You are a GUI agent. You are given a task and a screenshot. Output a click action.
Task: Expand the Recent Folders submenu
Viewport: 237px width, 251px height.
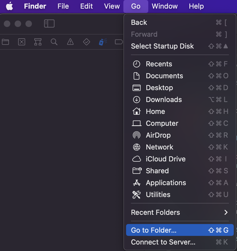coord(180,212)
